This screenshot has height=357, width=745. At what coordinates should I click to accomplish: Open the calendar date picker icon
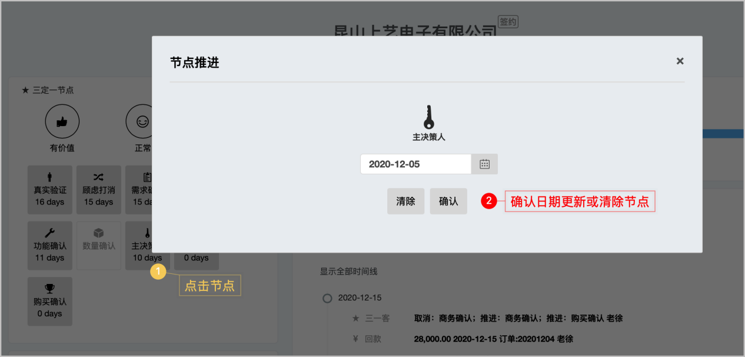(x=484, y=164)
